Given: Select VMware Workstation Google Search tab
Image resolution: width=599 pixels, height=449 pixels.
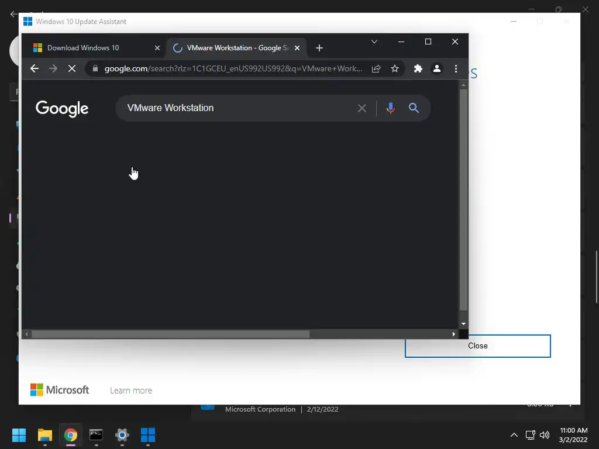Looking at the screenshot, I should coord(236,48).
